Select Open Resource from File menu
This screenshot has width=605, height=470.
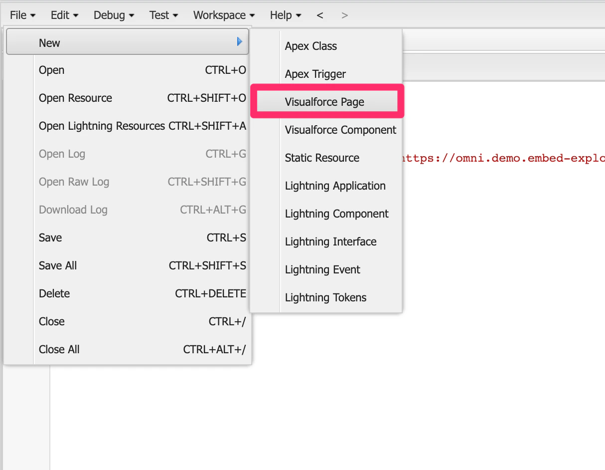75,98
